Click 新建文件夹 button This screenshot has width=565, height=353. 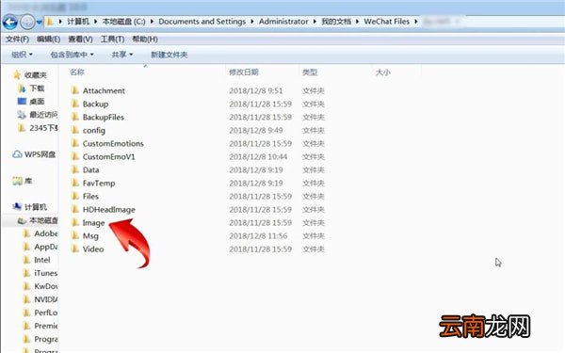169,55
